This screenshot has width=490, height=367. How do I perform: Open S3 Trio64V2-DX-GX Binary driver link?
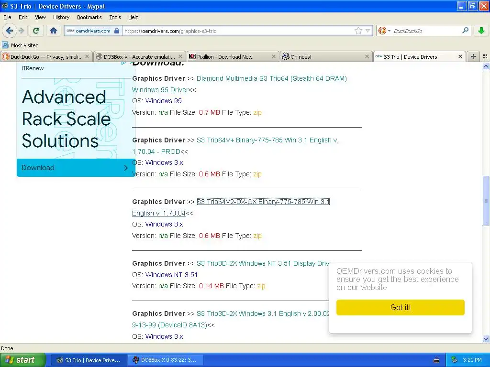point(231,207)
